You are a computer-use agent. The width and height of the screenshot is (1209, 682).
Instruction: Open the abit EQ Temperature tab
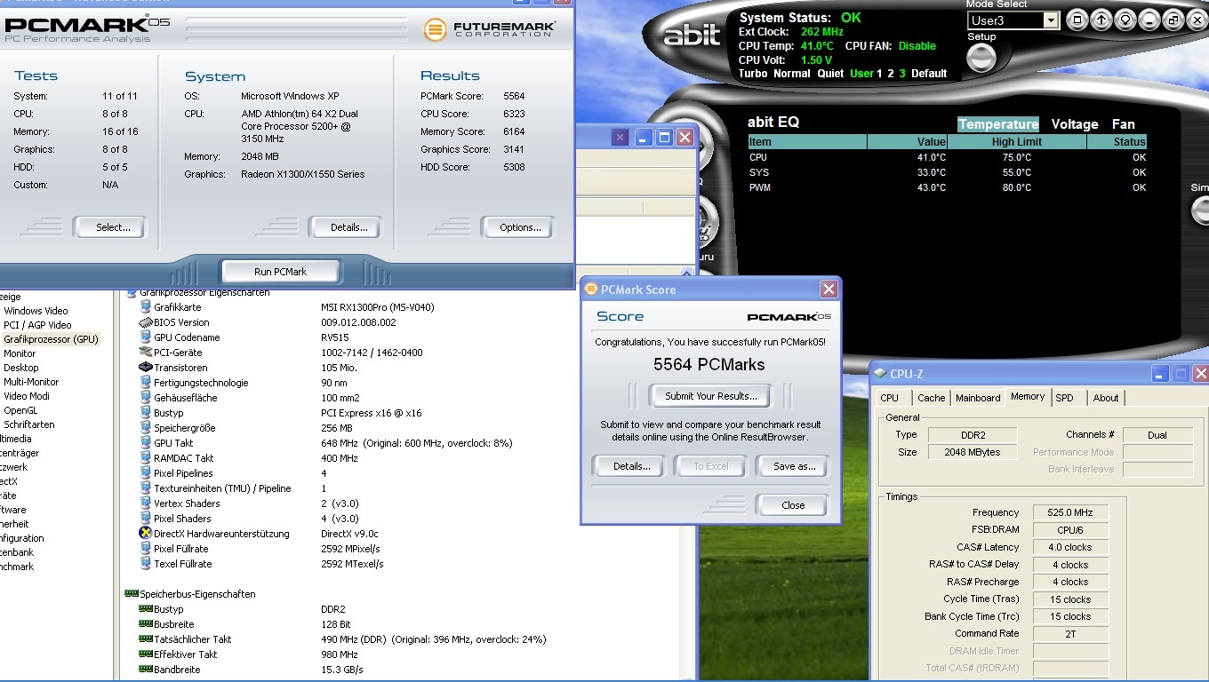pyautogui.click(x=998, y=124)
